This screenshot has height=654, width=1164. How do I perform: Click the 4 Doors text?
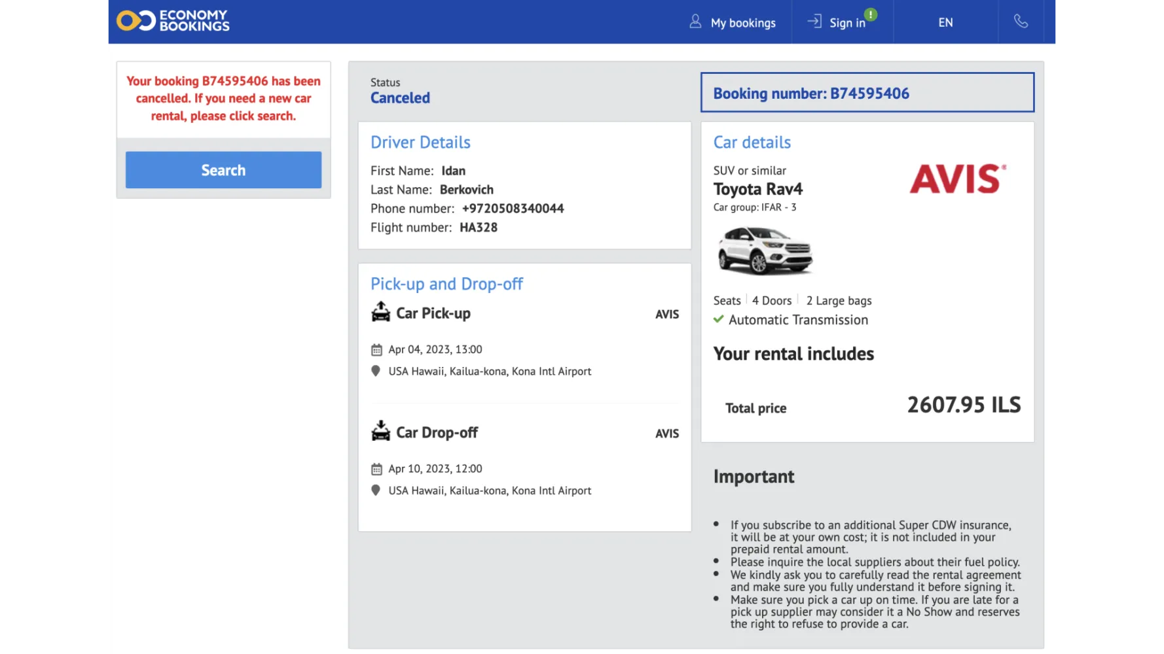pyautogui.click(x=772, y=301)
